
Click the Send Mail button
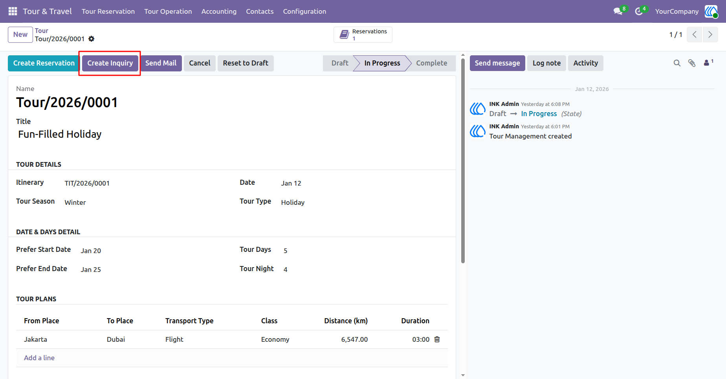161,63
